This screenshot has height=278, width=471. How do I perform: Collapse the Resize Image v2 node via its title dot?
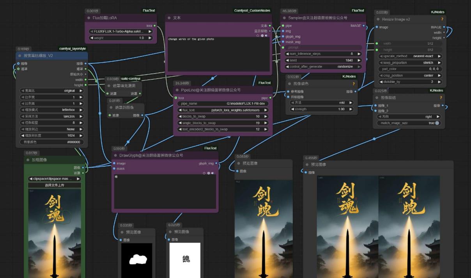pos(378,19)
